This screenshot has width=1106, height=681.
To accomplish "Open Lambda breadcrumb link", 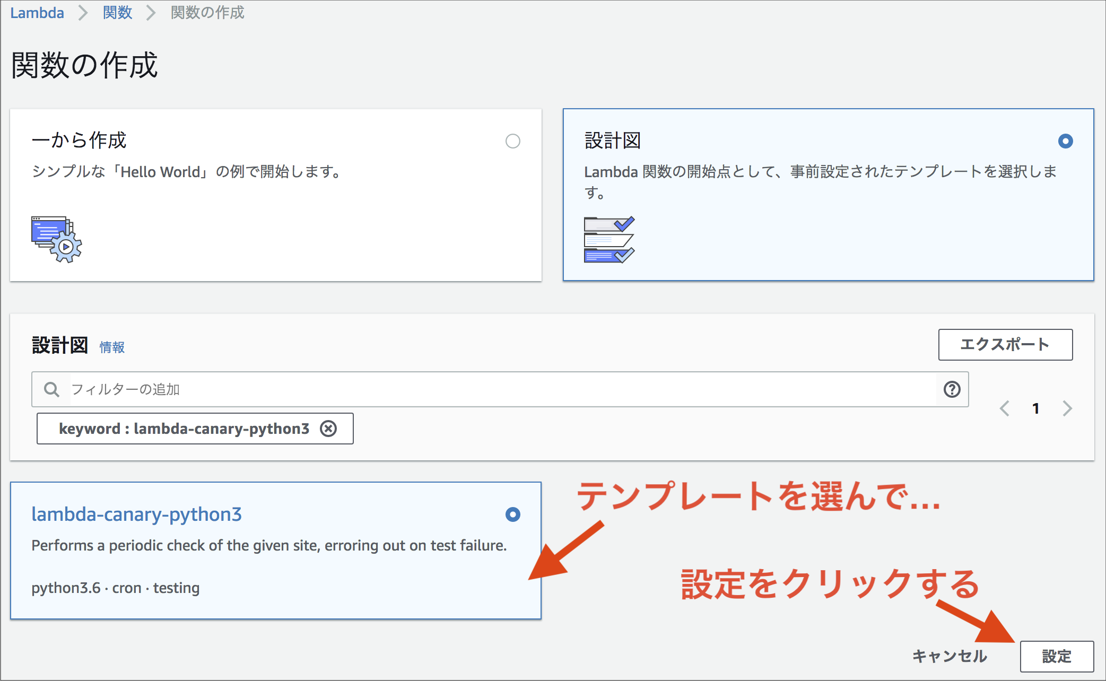I will pos(37,13).
